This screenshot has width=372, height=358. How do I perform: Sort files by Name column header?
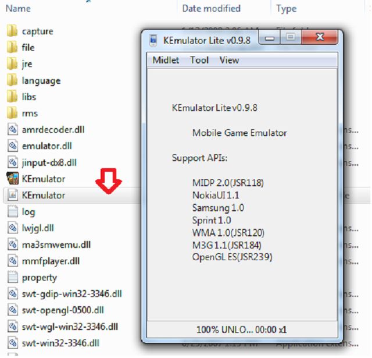coord(18,9)
